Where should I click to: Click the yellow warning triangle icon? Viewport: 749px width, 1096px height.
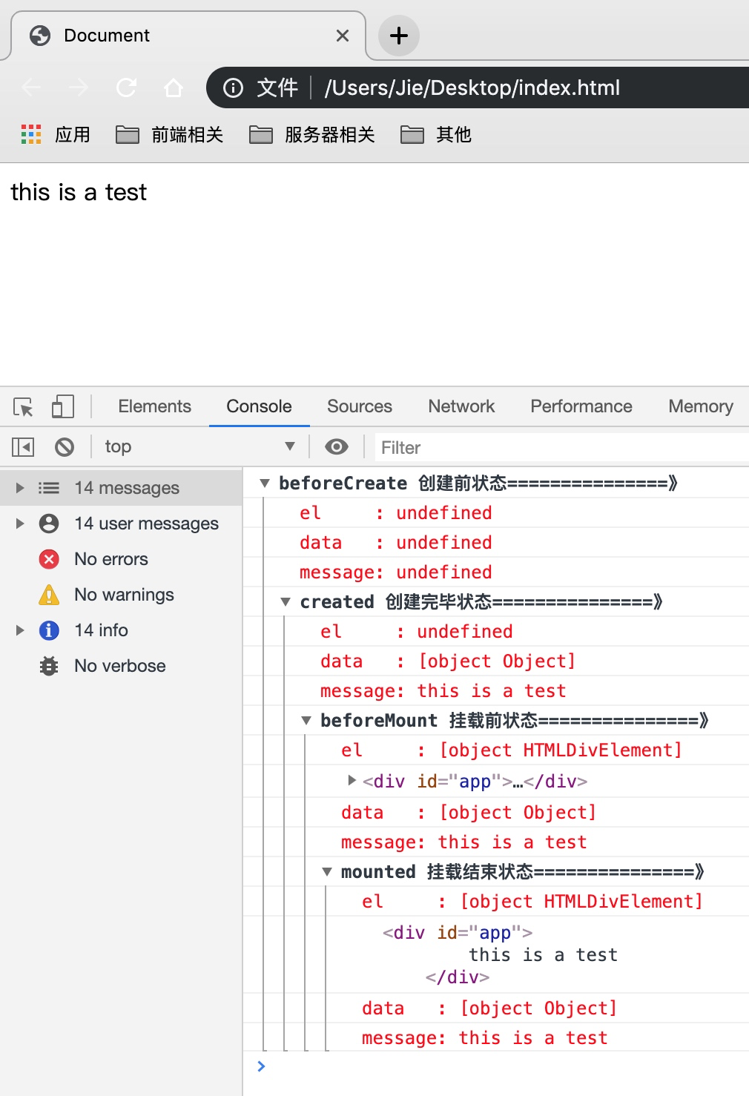tap(49, 595)
